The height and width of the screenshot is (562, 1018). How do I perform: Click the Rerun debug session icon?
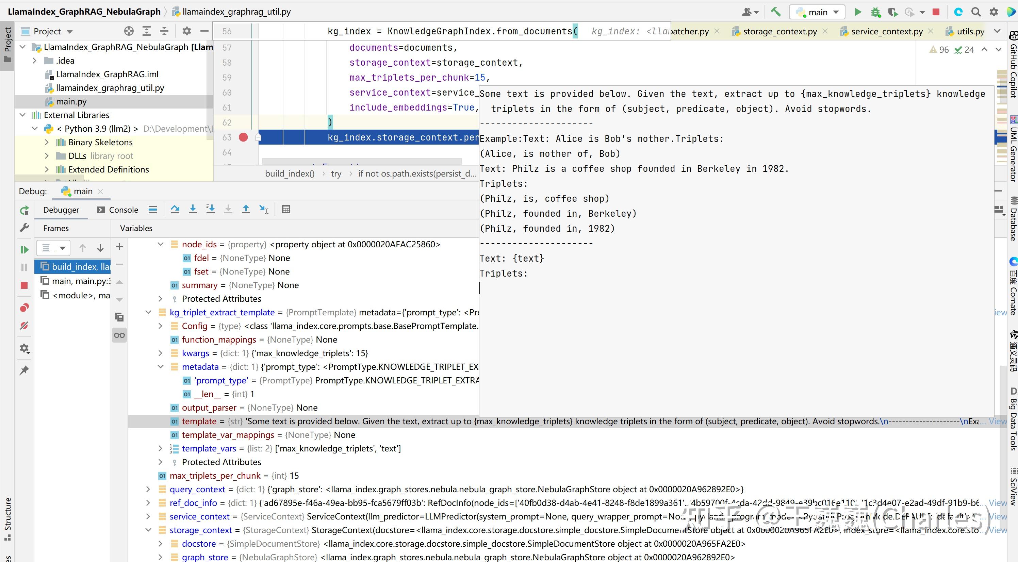[x=24, y=210]
